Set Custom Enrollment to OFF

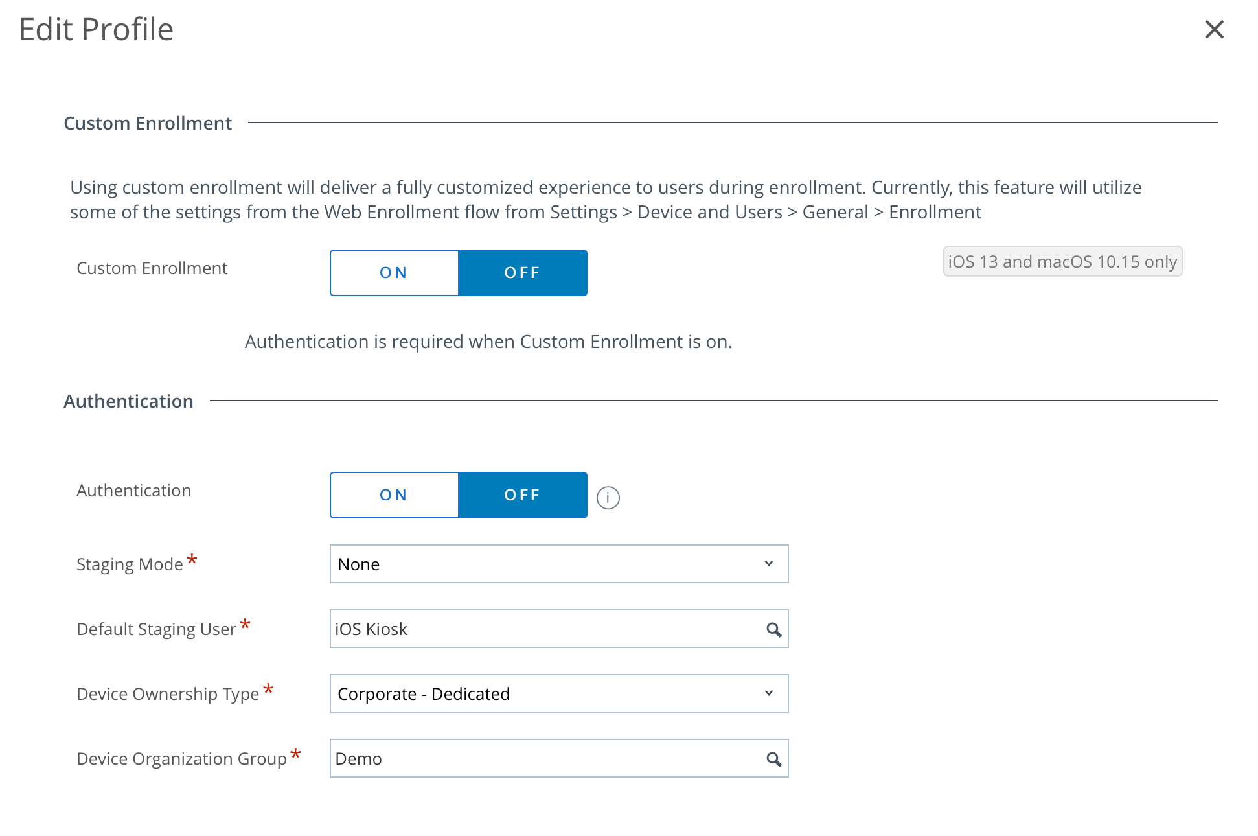click(522, 273)
